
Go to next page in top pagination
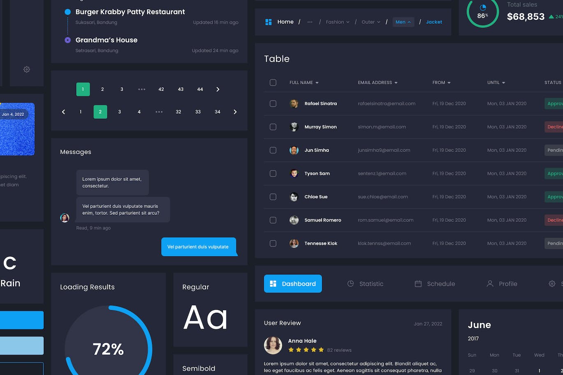218,90
